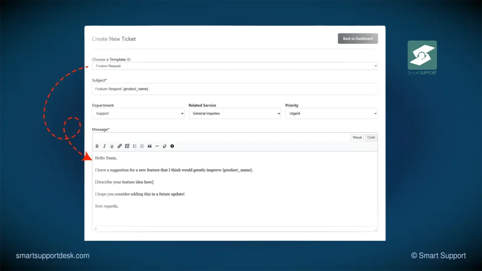Insert a hyperlink using the link icon
This screenshot has height=271, width=482.
(x=120, y=146)
